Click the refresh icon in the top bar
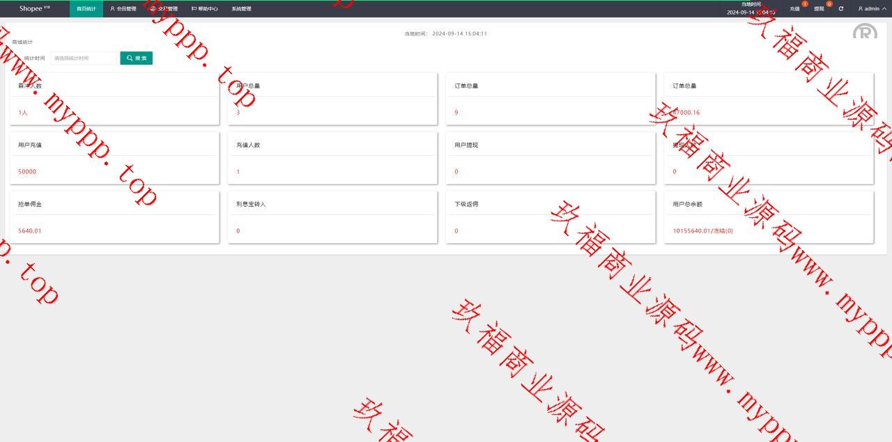The image size is (892, 442). tap(841, 8)
